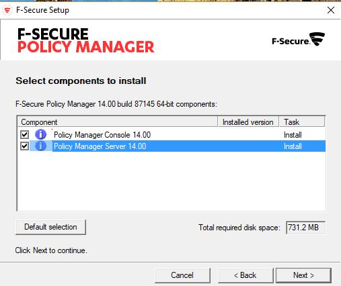Cancel the setup wizard

coord(182,275)
